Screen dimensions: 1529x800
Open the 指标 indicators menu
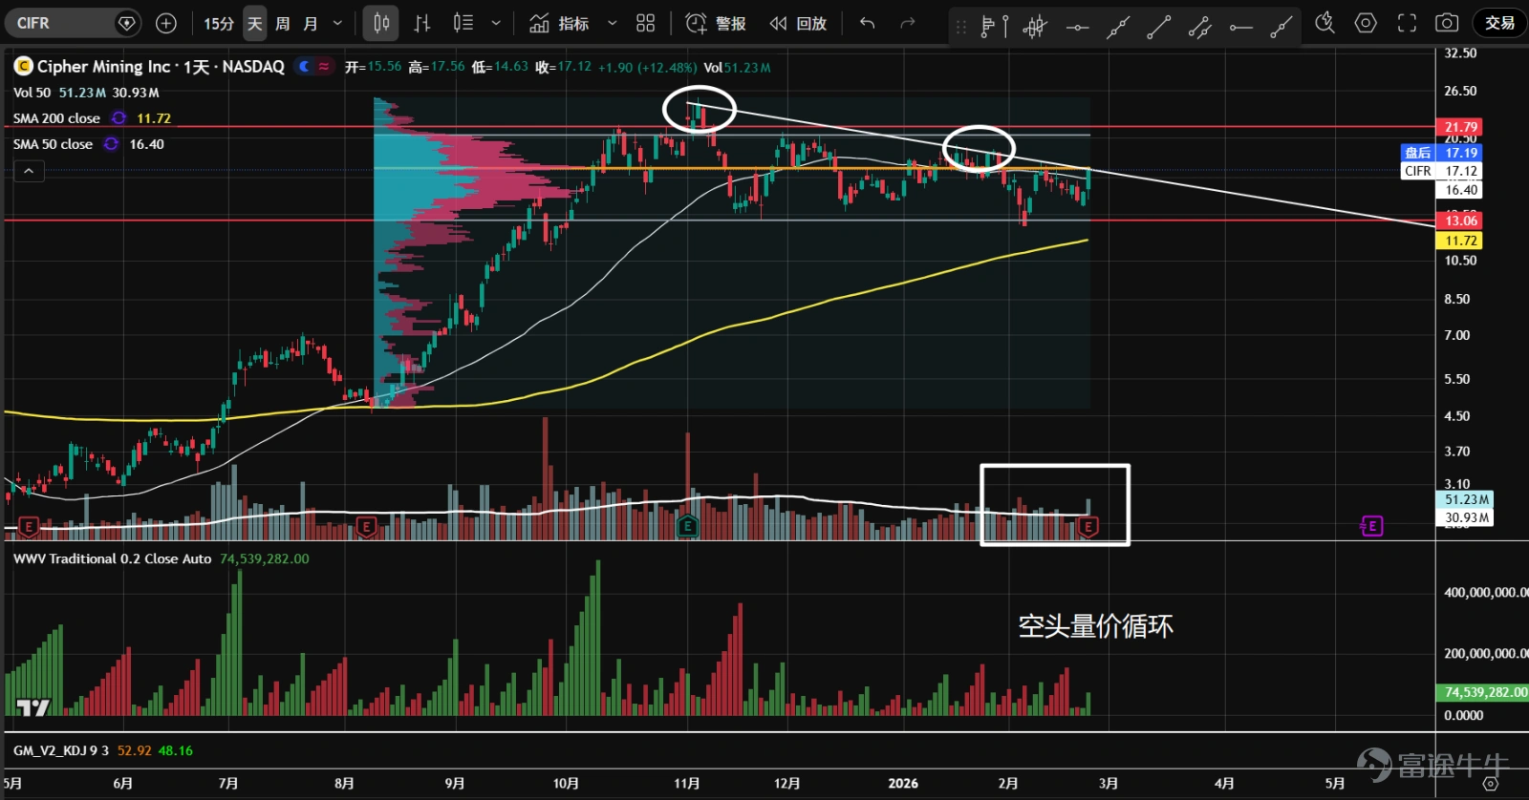coord(560,23)
